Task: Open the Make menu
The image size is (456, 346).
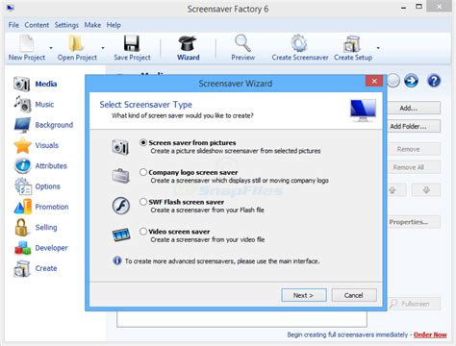Action: point(92,25)
